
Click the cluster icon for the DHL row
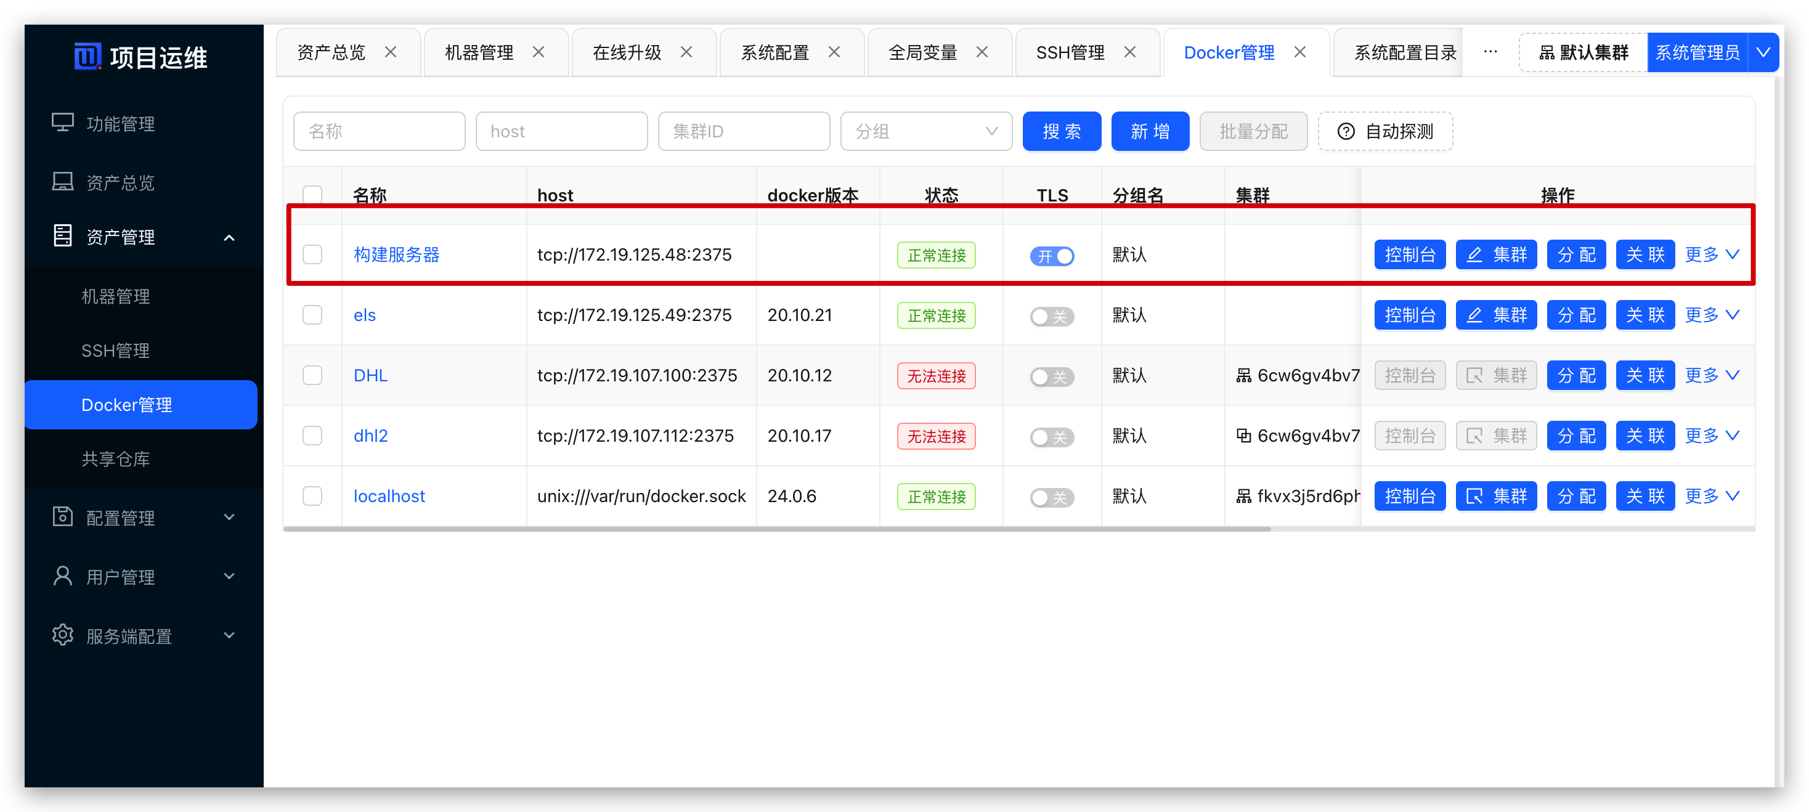click(x=1243, y=376)
